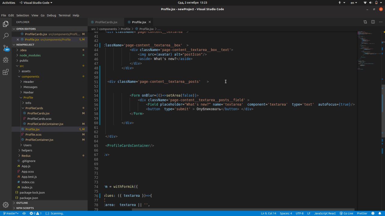Viewport: 385px width, 216px height.
Task: Open the Terminal menu
Action: tap(64, 15)
